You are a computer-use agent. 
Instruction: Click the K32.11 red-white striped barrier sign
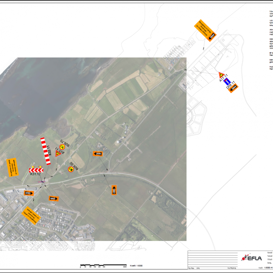click(x=45, y=151)
